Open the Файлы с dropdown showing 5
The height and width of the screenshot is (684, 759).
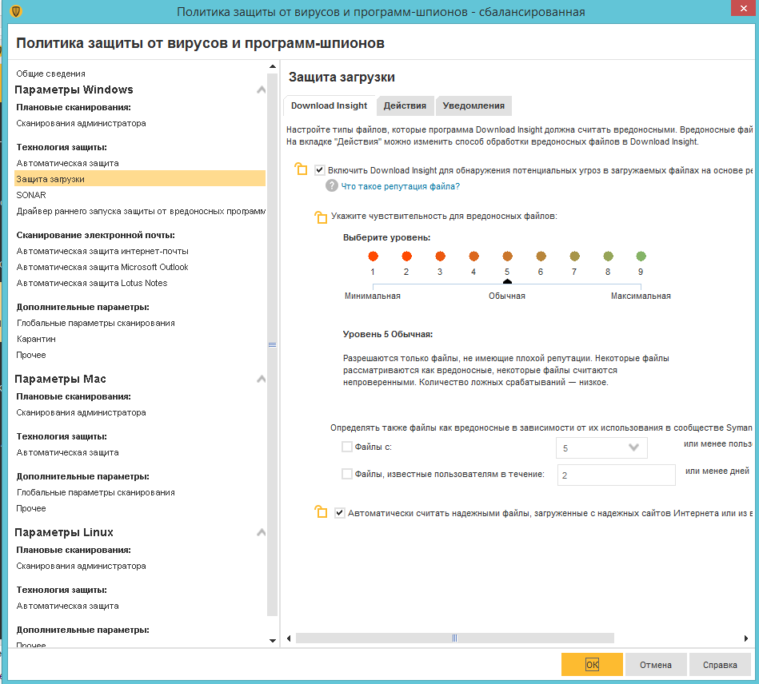(x=601, y=448)
